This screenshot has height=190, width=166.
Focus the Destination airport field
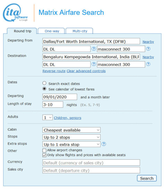coord(91,57)
